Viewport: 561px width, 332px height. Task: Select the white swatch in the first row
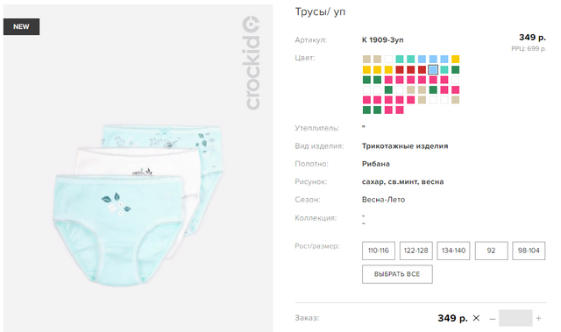click(x=388, y=59)
